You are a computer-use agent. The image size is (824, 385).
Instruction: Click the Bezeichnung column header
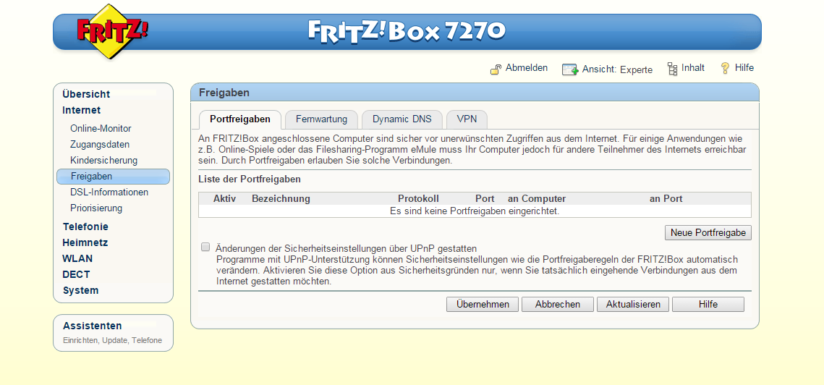point(281,199)
